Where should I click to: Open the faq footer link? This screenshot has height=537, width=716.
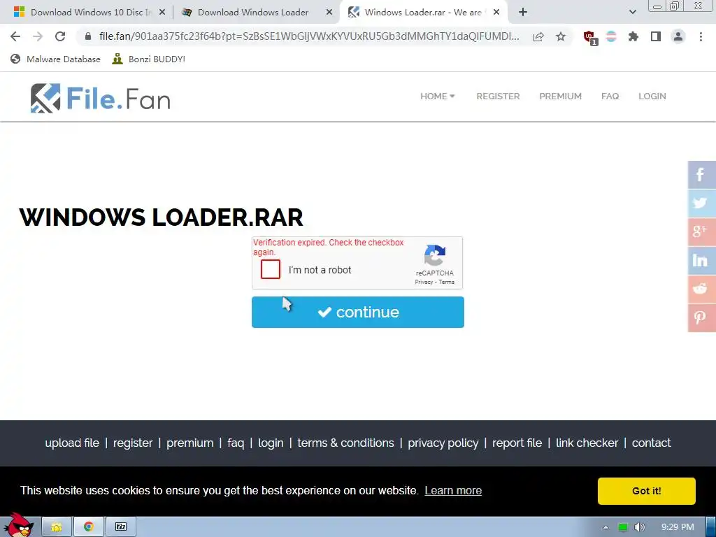236,443
